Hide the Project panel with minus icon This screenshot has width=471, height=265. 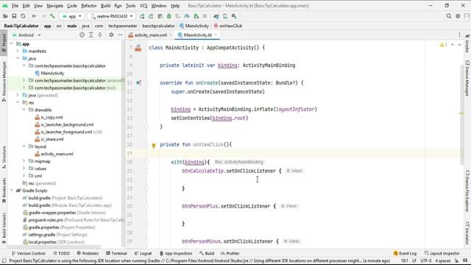click(x=120, y=35)
